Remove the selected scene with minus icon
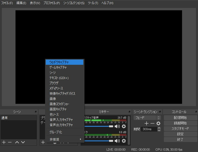This screenshot has height=152, width=198. [10, 142]
